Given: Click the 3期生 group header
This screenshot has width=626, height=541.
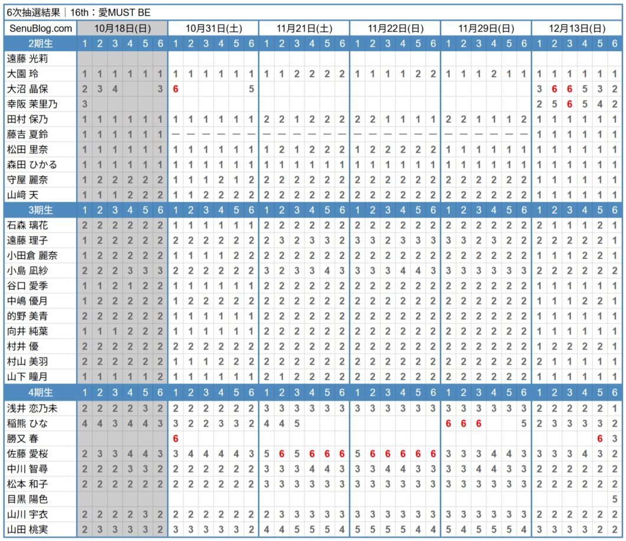Looking at the screenshot, I should (x=40, y=210).
